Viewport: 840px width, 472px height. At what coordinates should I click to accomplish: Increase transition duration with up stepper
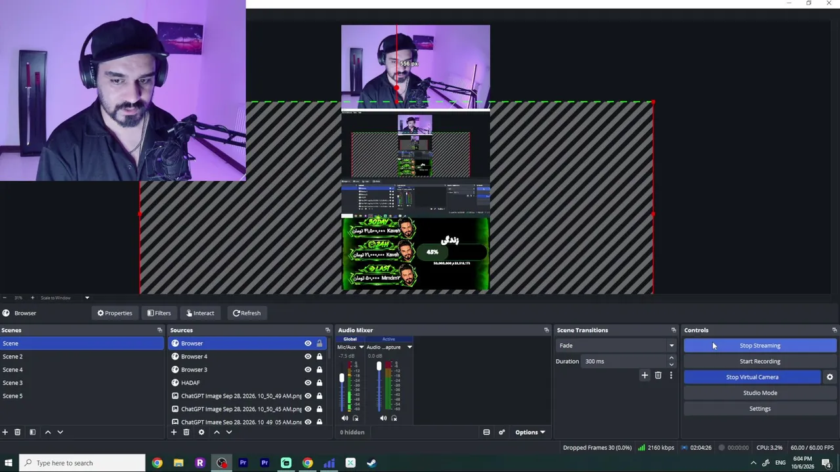[671, 358]
